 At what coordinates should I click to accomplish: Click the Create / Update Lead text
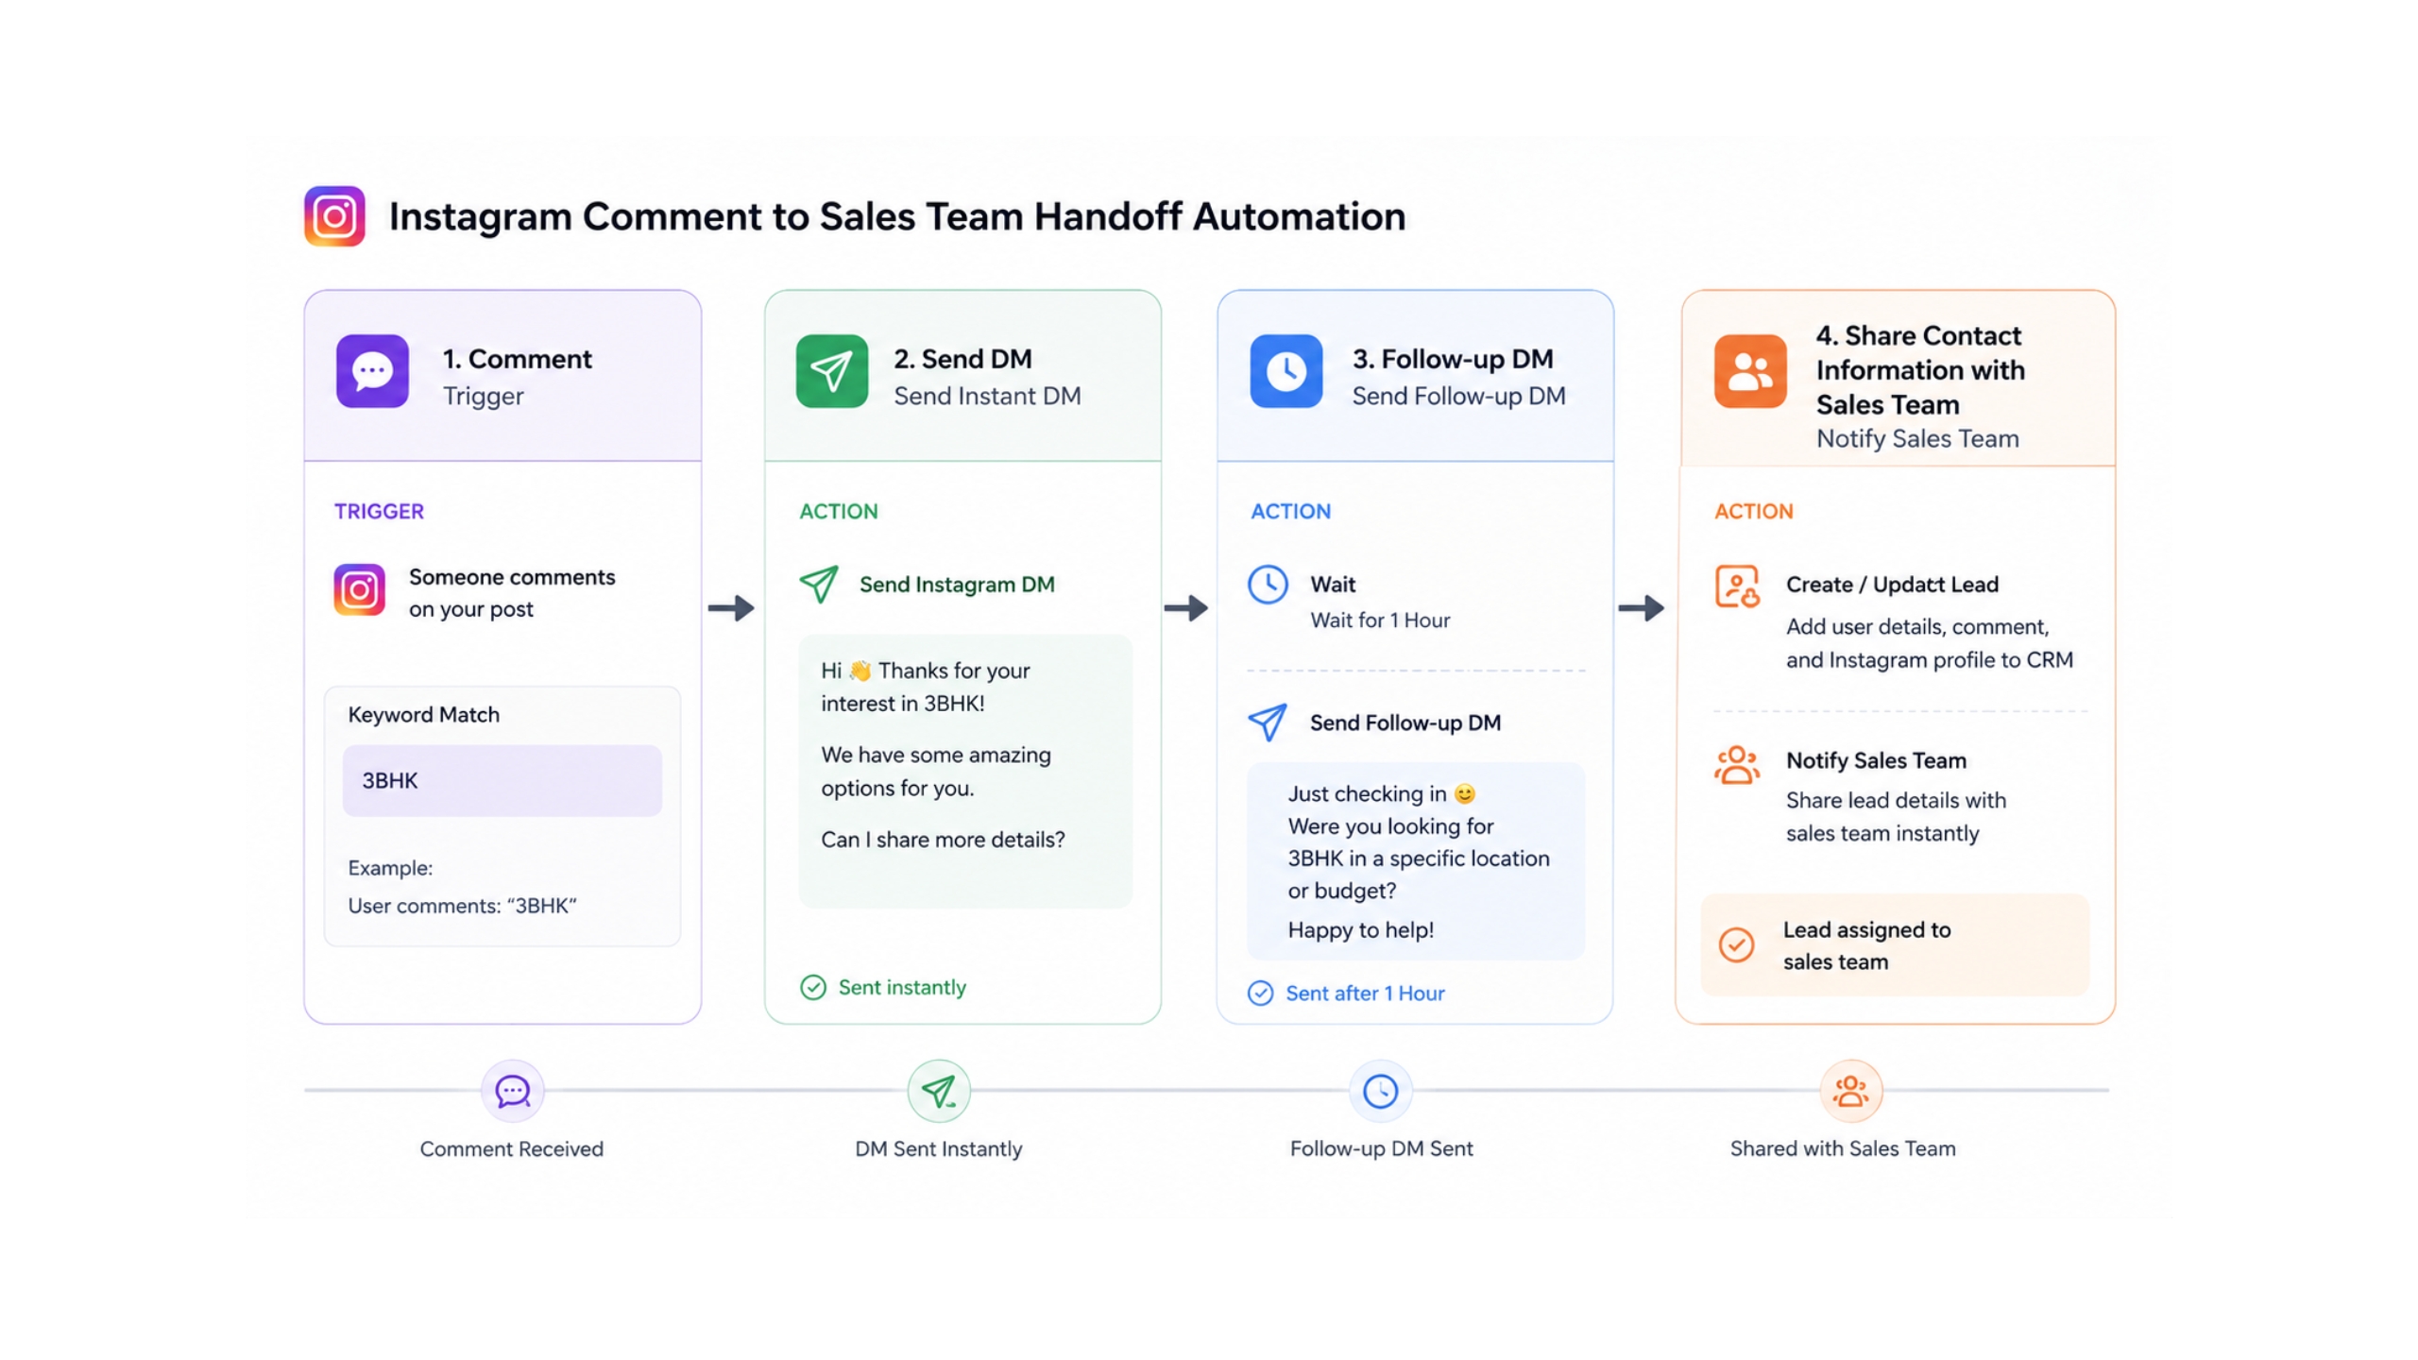[x=1892, y=585]
